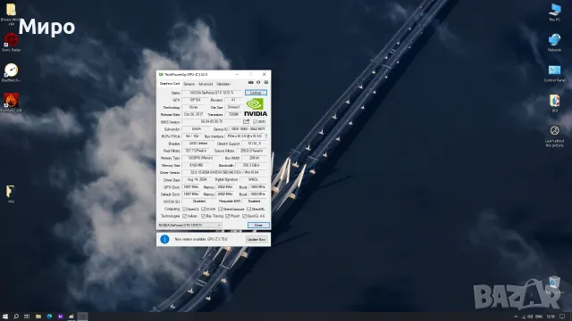Click the taskbar clock

pyautogui.click(x=551, y=317)
